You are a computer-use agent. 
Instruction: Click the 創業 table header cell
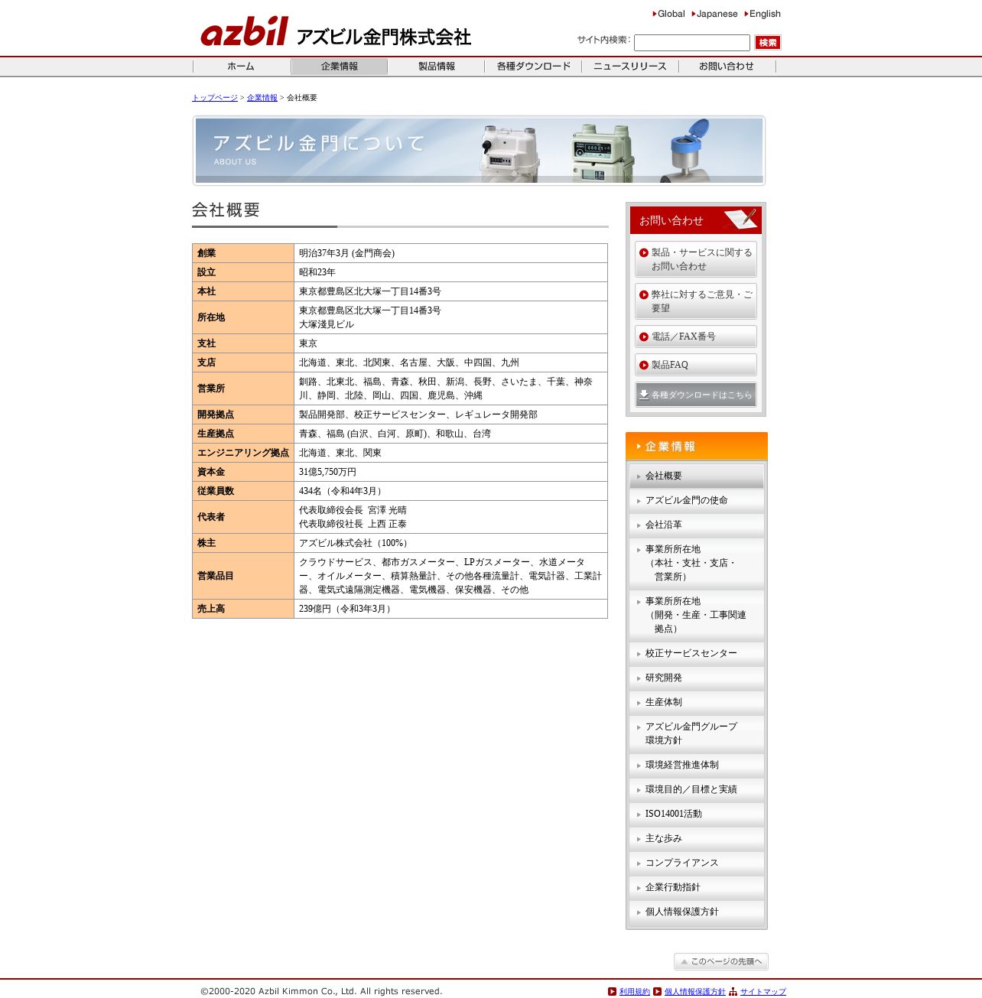tap(243, 253)
